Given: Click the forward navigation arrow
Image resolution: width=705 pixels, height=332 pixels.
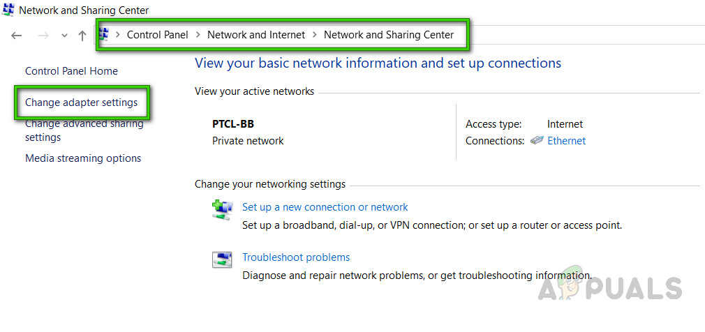Looking at the screenshot, I should coord(43,36).
